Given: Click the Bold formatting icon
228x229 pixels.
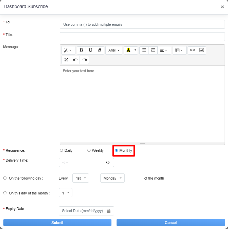Looking at the screenshot, I should pos(81,50).
